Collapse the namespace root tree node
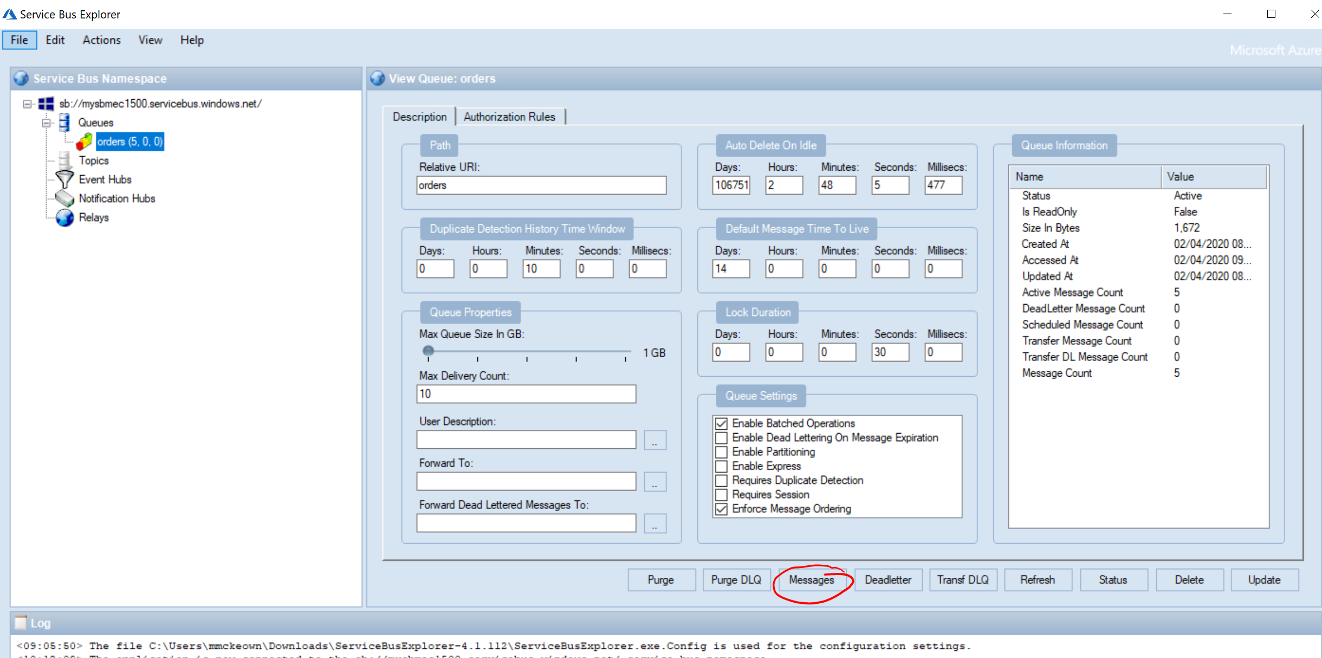 pyautogui.click(x=27, y=104)
